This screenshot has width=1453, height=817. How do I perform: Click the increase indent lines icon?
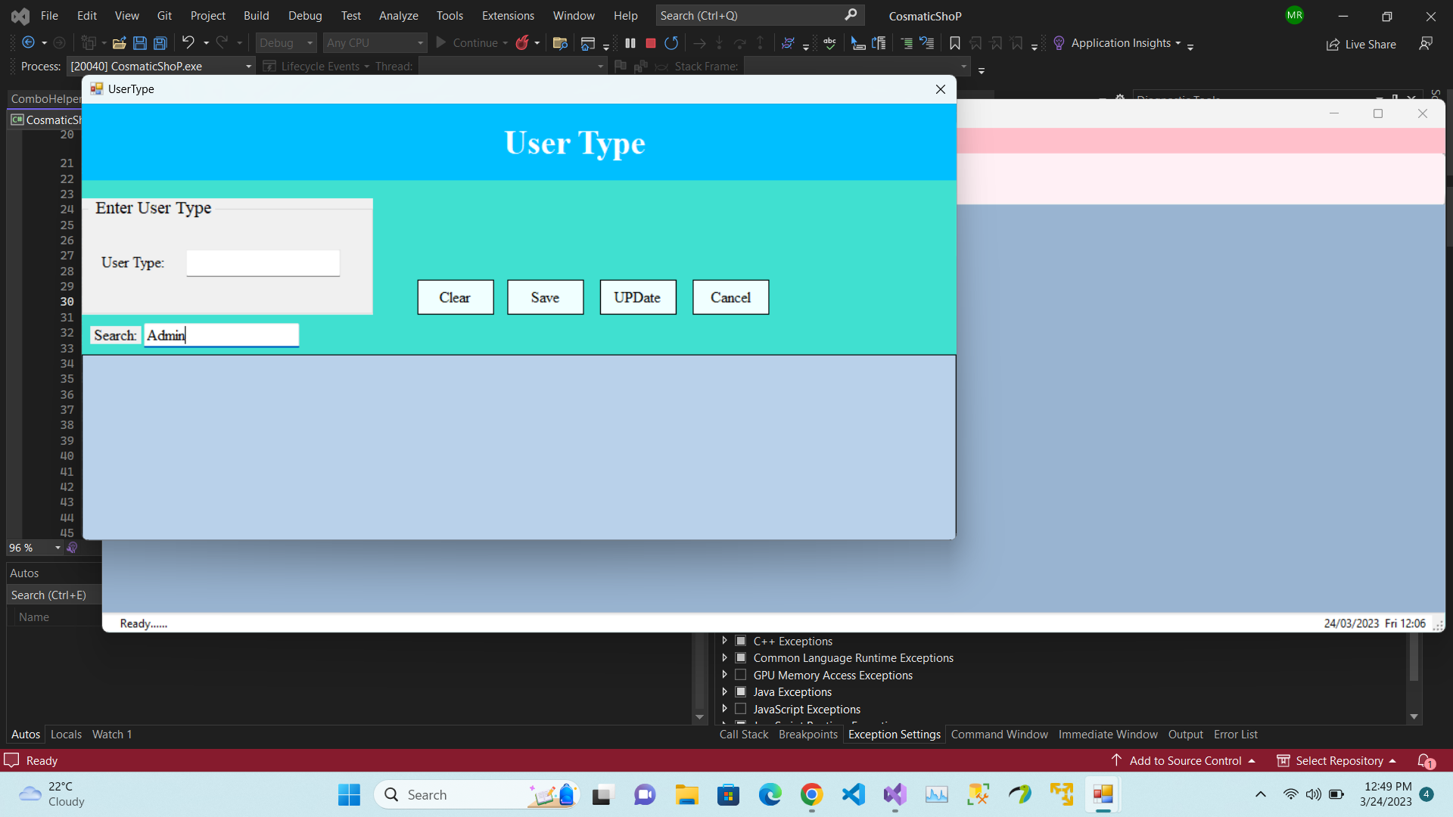click(907, 43)
